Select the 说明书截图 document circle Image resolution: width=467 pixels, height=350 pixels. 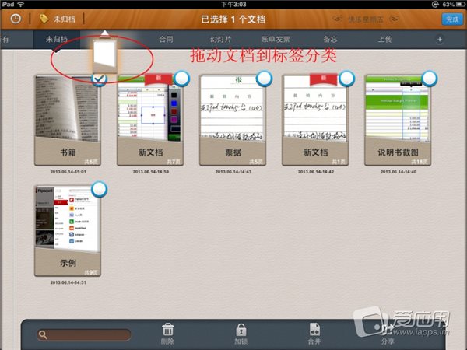[x=429, y=79]
